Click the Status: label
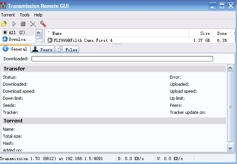Screen dimensions: 237x164 [10, 77]
